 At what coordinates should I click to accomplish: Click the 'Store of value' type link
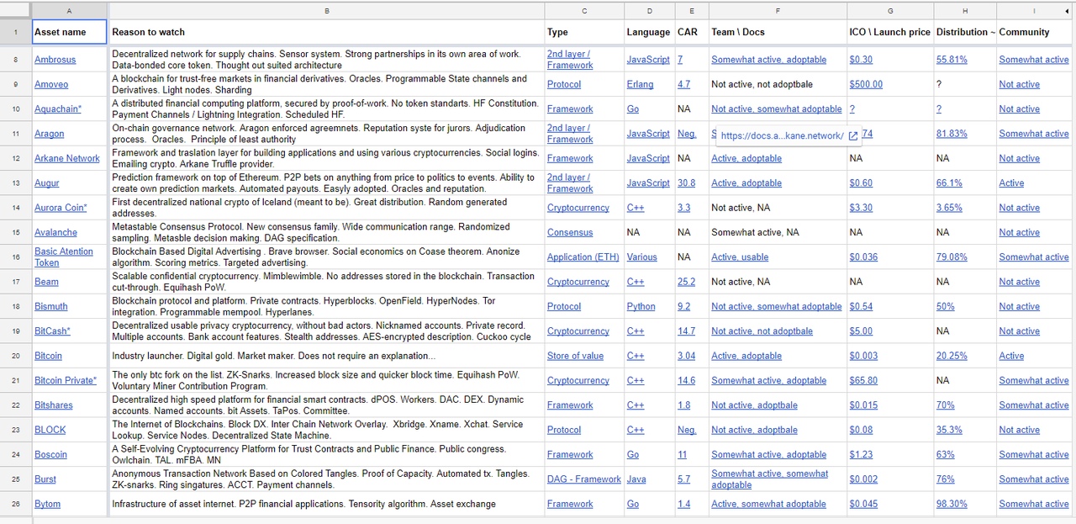575,356
